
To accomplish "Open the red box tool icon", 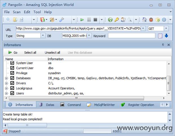I will point(42,20).
